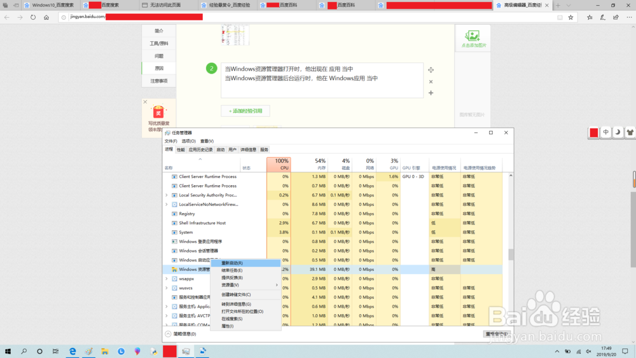Image resolution: width=636 pixels, height=358 pixels.
Task: Open the 文件(F) menu in Task Manager
Action: point(170,141)
